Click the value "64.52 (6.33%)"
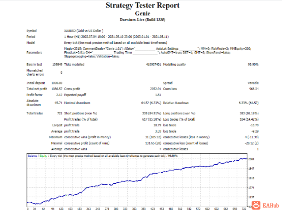The height and width of the screenshot is (212, 283). coord(151,103)
